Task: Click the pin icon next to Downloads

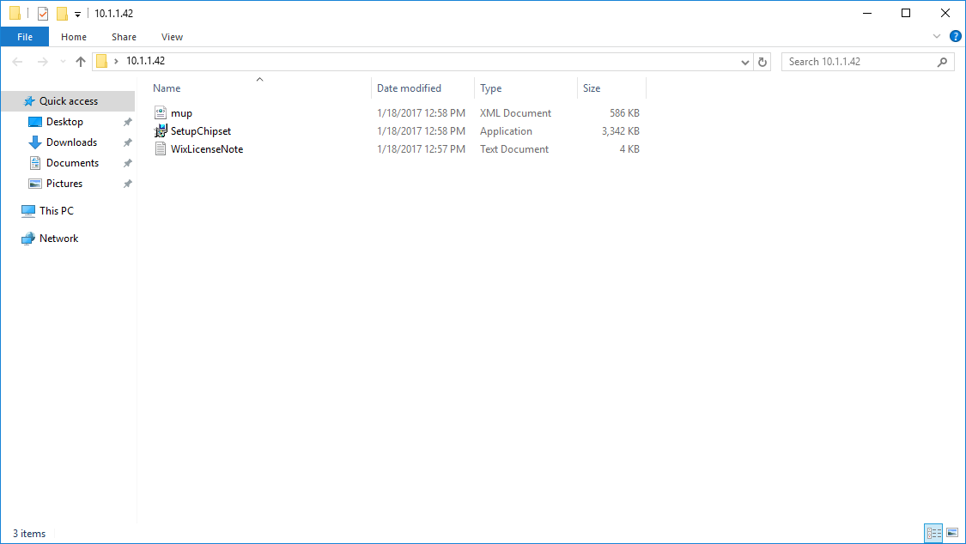Action: [x=128, y=142]
